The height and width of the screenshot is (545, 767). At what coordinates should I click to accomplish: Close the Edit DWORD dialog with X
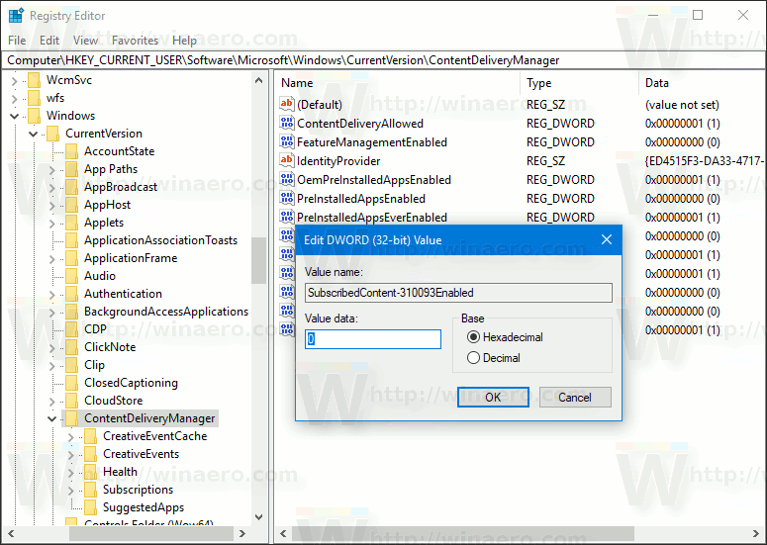[607, 239]
